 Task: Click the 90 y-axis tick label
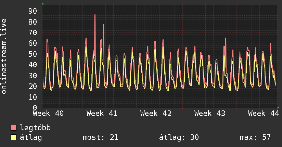click(x=33, y=11)
